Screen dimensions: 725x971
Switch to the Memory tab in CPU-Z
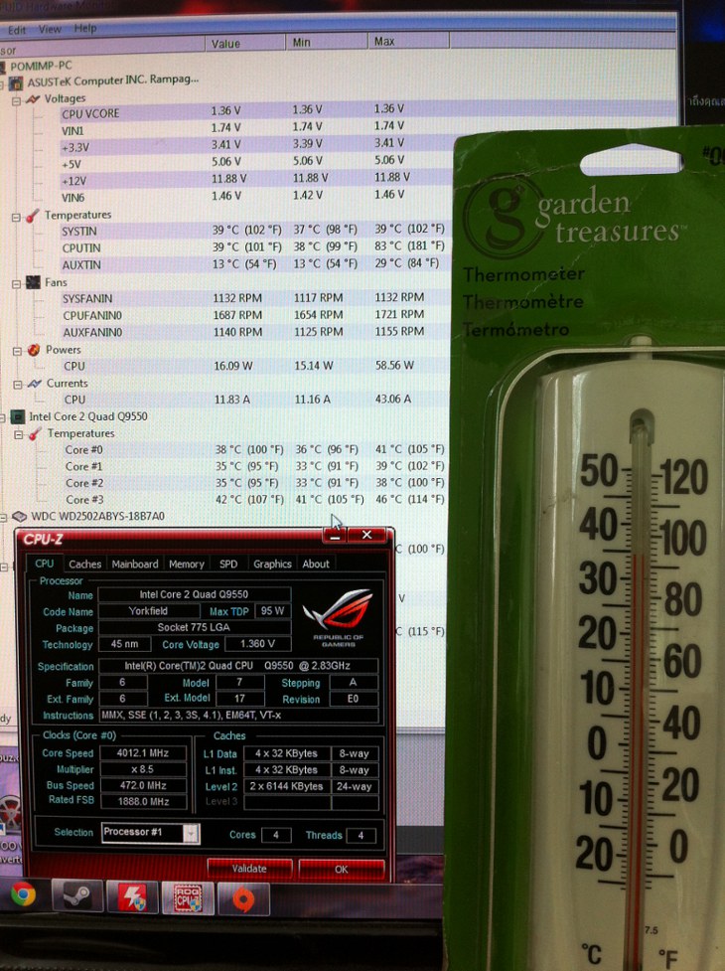186,564
